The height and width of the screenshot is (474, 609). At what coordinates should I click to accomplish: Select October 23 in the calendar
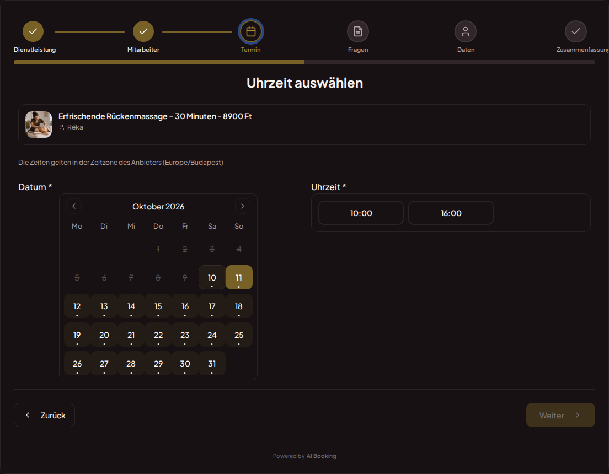(185, 335)
